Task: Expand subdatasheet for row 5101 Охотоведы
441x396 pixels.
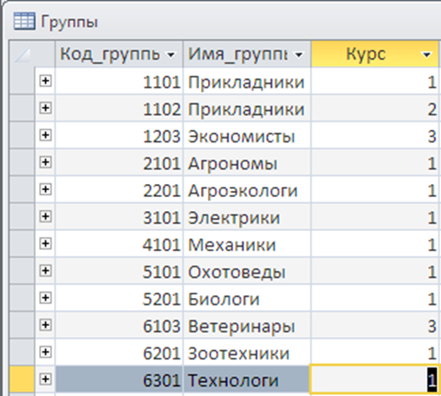Action: (45, 271)
